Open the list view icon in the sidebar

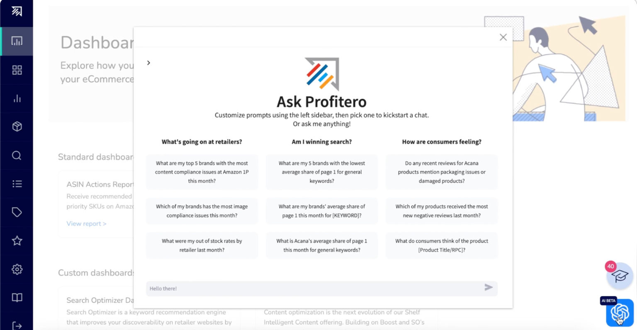point(17,184)
